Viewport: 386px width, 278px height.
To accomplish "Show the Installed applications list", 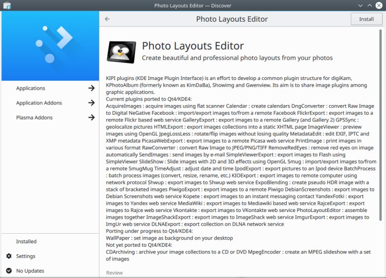I will point(50,241).
